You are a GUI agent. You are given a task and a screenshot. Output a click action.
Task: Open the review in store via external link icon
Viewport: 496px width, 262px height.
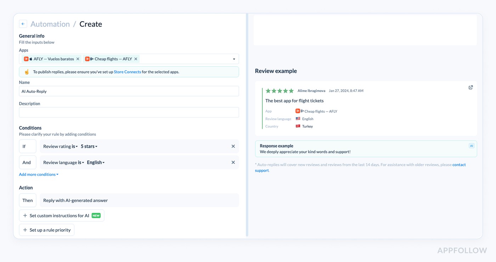tap(470, 87)
